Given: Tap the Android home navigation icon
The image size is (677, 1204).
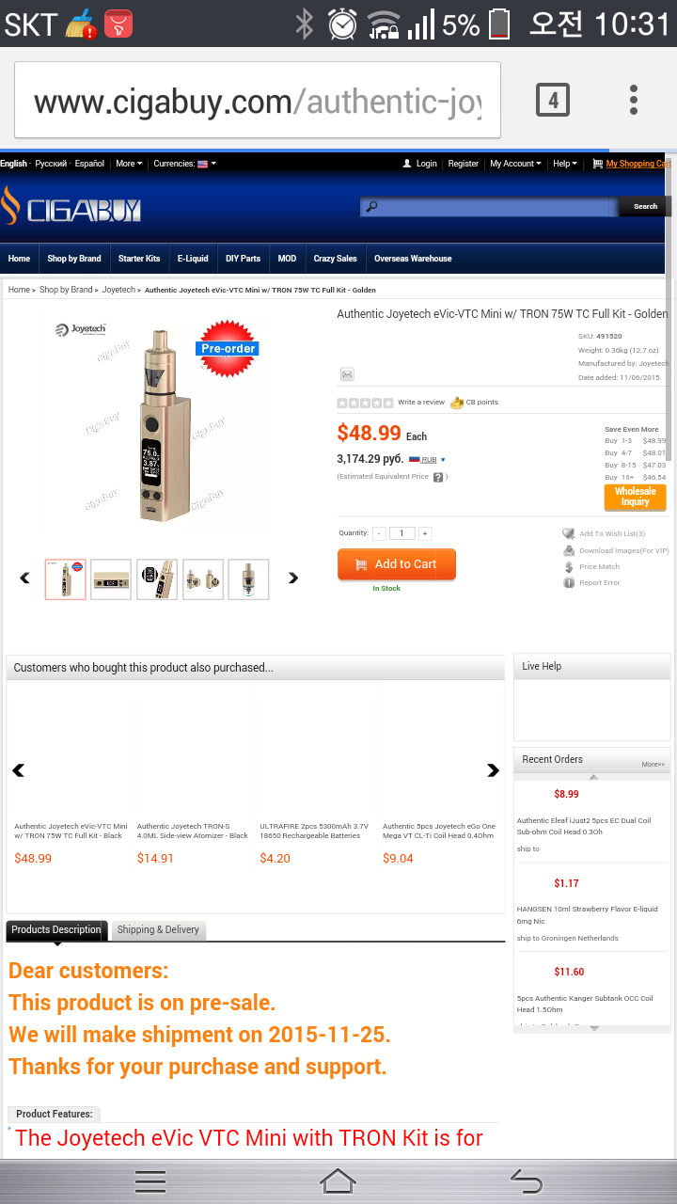Looking at the screenshot, I should click(338, 1180).
